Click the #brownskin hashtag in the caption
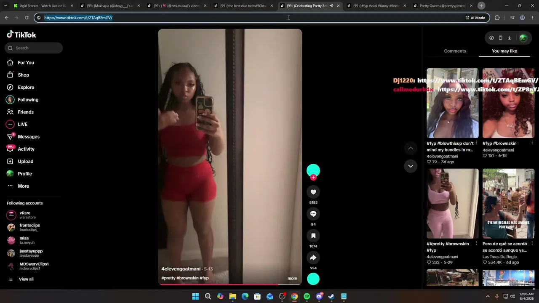The width and height of the screenshot is (539, 303). tap(187, 278)
